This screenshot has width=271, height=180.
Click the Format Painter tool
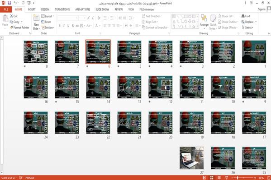coord(19,28)
